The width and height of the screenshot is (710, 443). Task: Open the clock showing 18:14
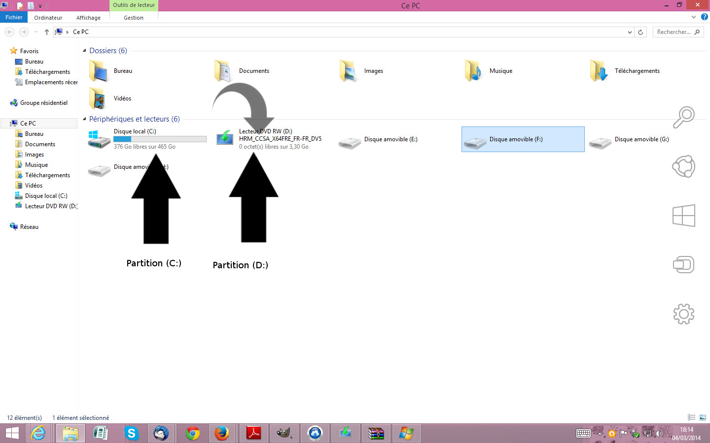coord(686,434)
